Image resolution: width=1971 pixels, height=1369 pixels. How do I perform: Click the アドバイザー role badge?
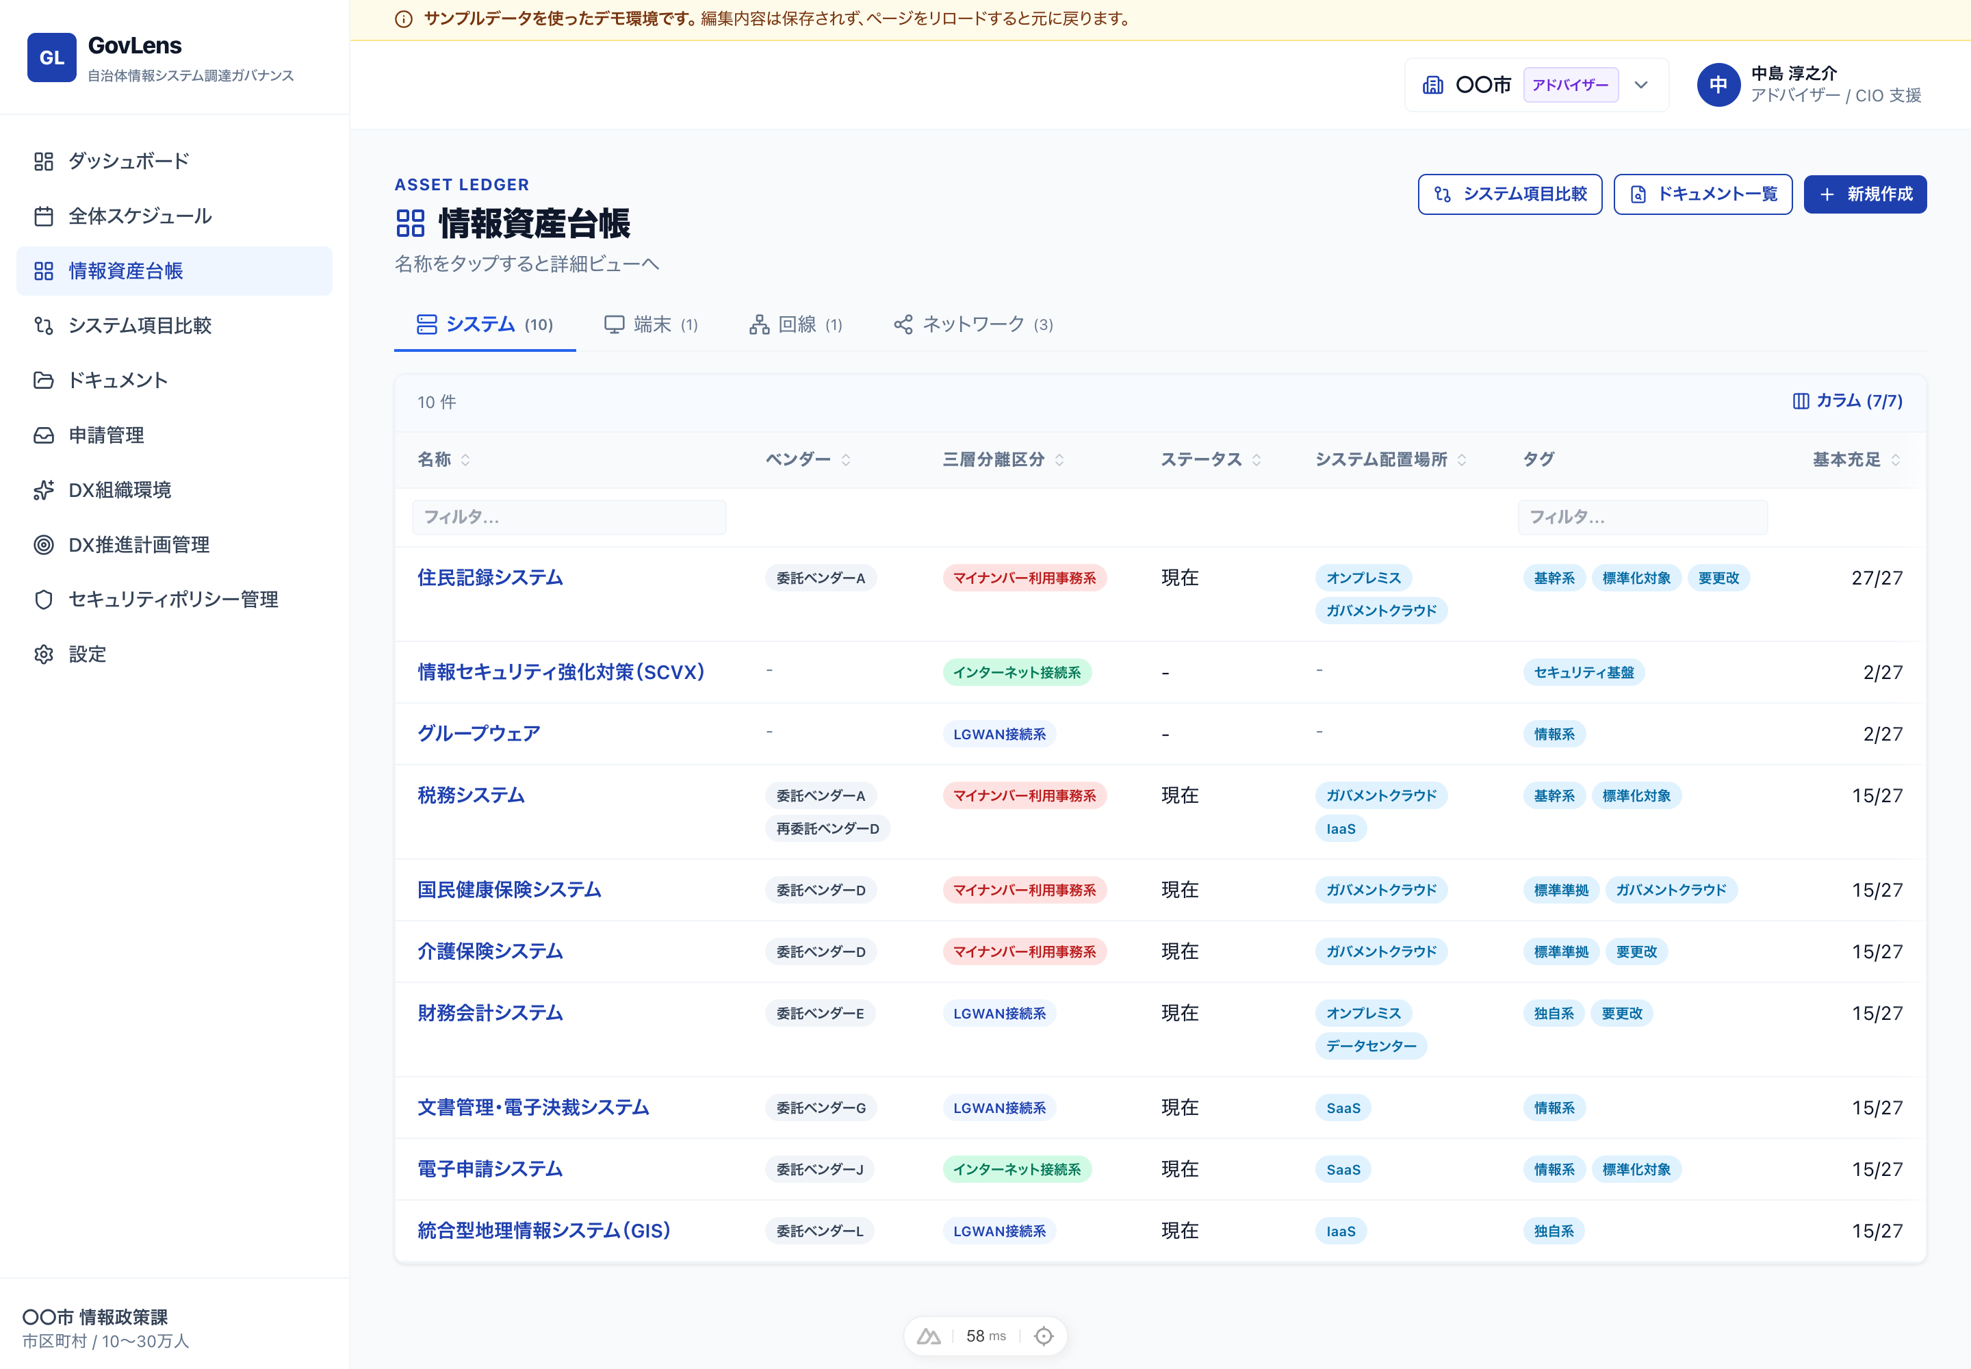1571,85
